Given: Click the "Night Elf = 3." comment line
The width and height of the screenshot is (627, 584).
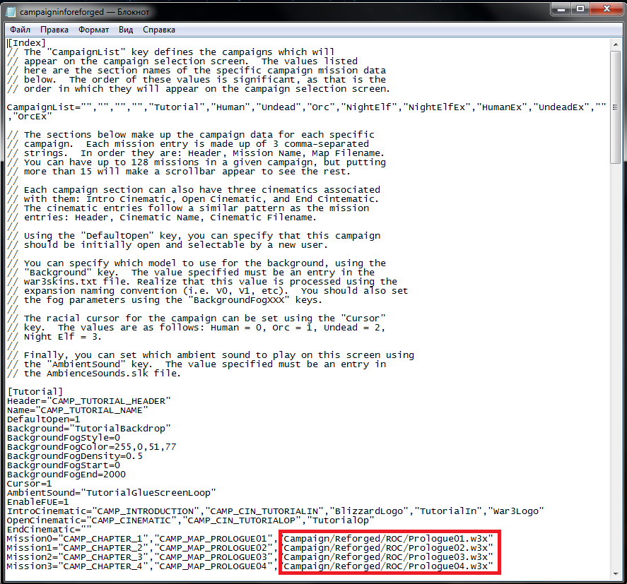Looking at the screenshot, I should click(x=54, y=337).
